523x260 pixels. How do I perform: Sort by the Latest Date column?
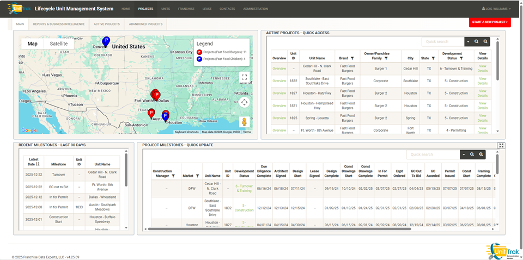click(x=38, y=164)
